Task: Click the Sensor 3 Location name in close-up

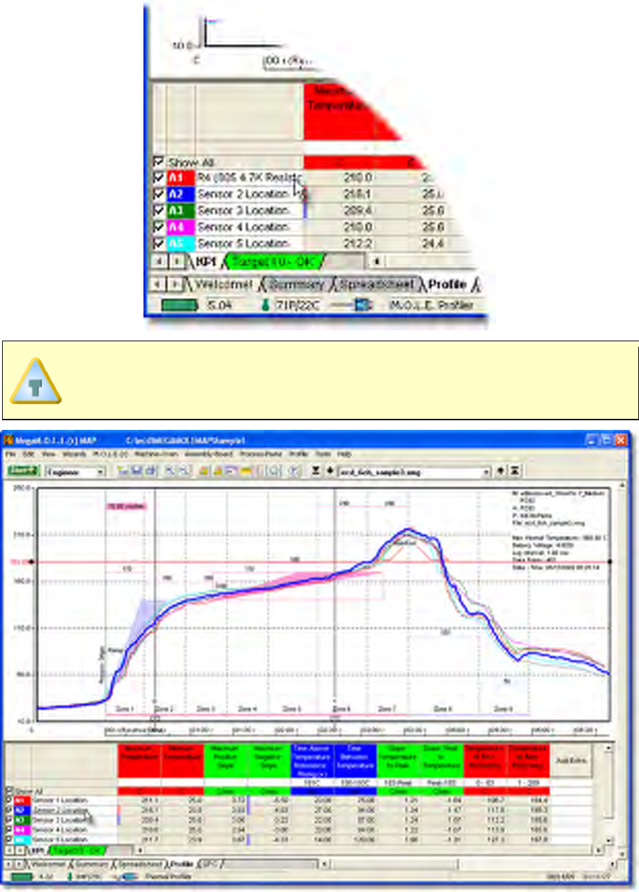Action: coord(243,211)
